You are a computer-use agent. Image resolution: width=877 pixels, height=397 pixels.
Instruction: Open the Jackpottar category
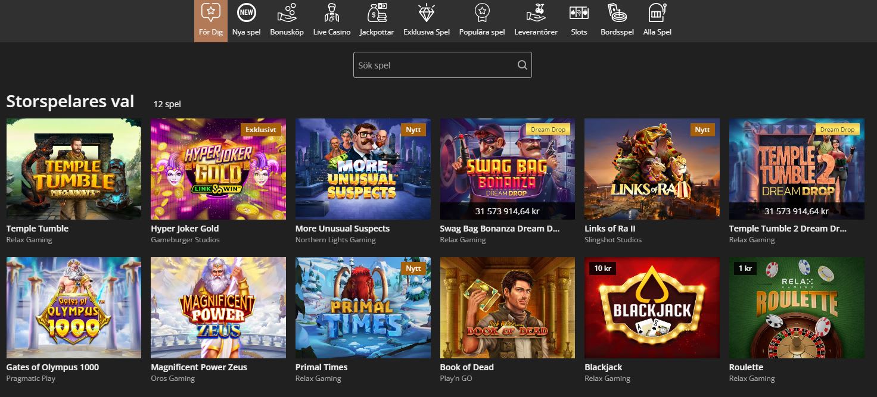click(377, 21)
